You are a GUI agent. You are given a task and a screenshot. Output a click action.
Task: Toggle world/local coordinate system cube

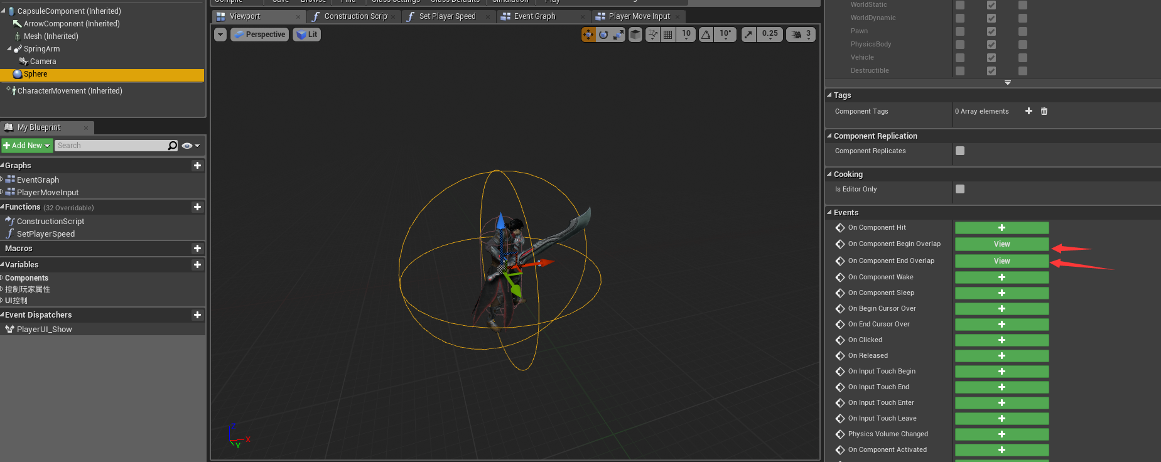pyautogui.click(x=635, y=35)
